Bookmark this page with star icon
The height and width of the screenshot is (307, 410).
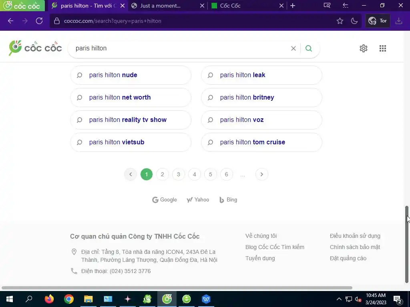pyautogui.click(x=340, y=21)
